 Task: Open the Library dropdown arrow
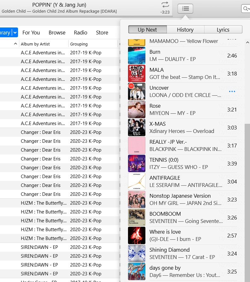point(15,33)
